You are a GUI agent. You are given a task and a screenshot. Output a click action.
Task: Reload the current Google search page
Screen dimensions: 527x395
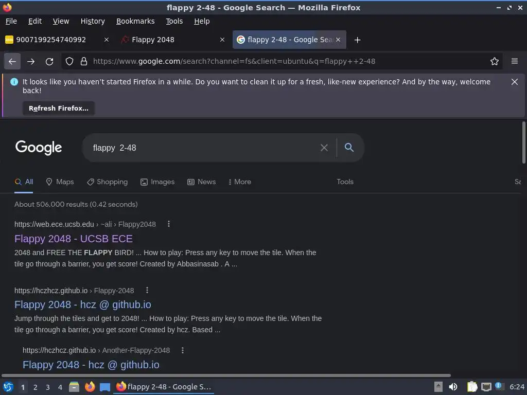point(49,62)
